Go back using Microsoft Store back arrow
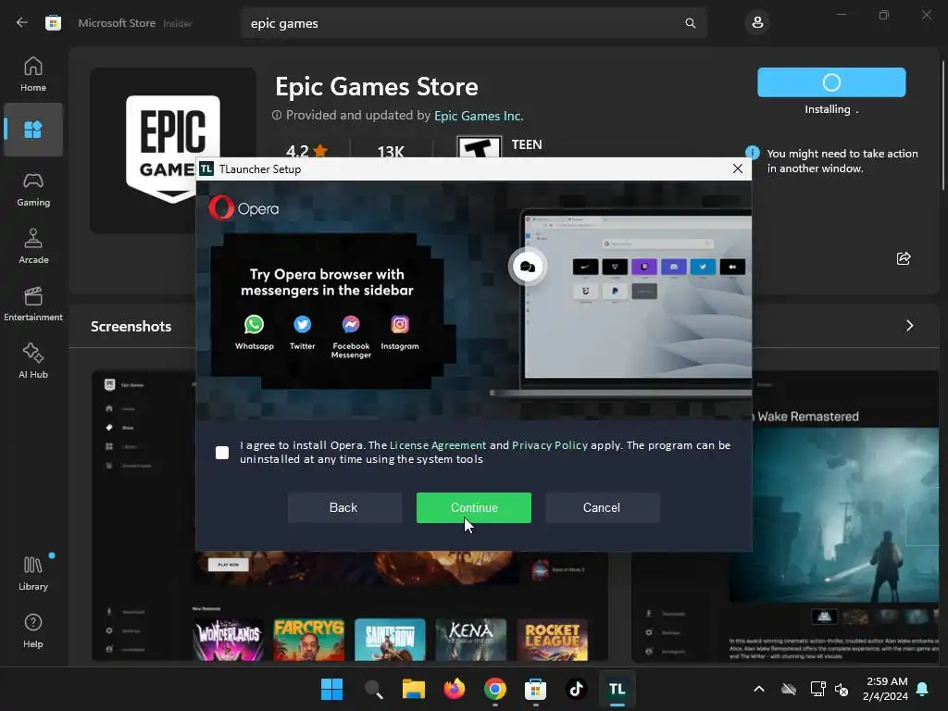 pos(22,23)
